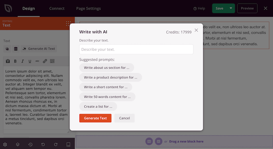Switch to the Design tab
Image resolution: width=273 pixels, height=149 pixels.
[x=29, y=8]
